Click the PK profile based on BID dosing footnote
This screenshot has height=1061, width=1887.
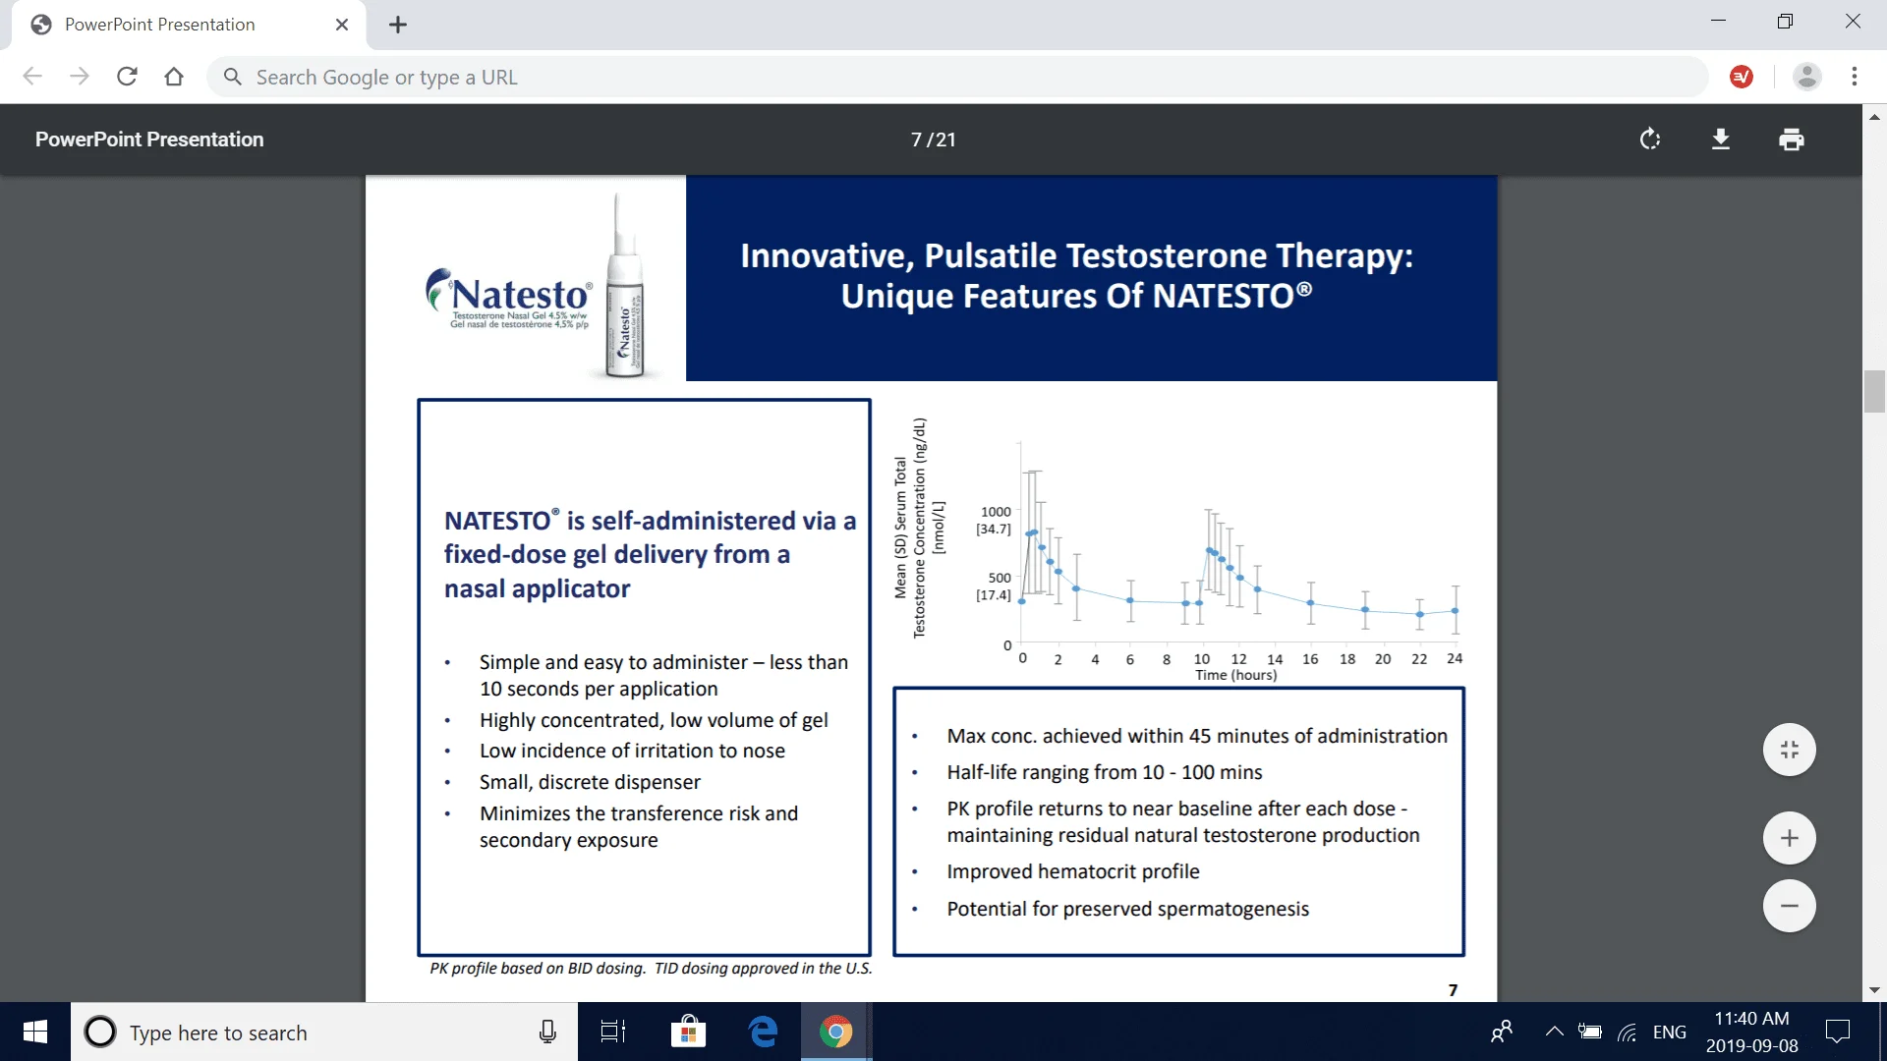pyautogui.click(x=651, y=969)
